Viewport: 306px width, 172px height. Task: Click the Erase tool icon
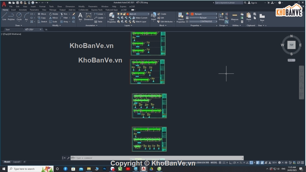tap(73, 14)
